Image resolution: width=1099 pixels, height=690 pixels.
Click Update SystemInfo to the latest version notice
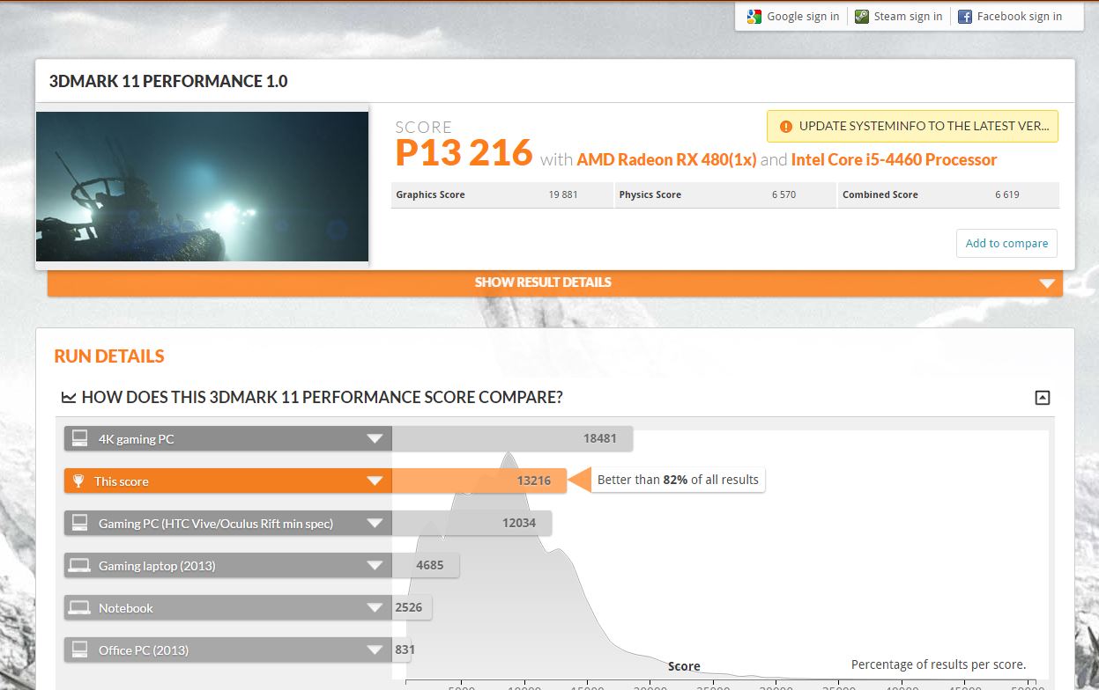912,126
